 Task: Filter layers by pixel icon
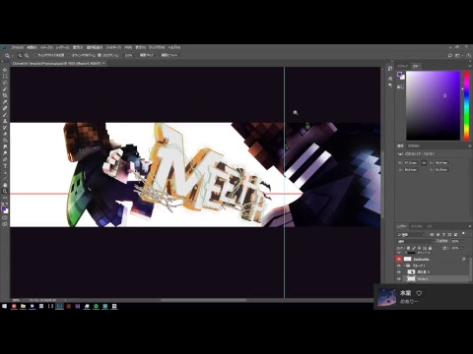pos(432,234)
